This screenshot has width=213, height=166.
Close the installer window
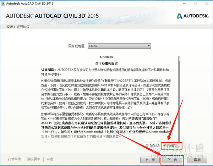[x=207, y=4]
